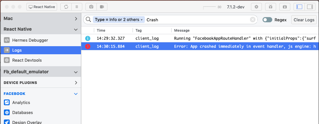Open React Devtools plugin
The height and width of the screenshot is (124, 319).
[41, 60]
